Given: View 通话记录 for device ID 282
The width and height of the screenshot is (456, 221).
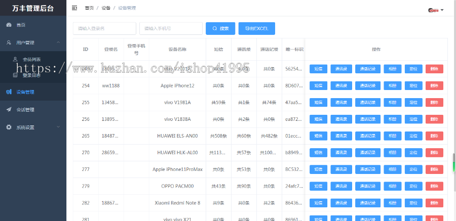Looking at the screenshot, I should click(x=368, y=203).
